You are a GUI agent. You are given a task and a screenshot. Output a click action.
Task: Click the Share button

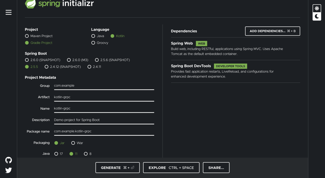pyautogui.click(x=216, y=168)
